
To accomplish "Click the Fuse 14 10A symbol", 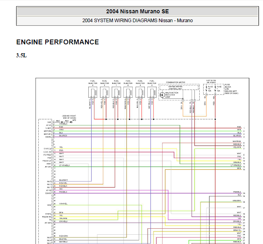I will [x=206, y=89].
